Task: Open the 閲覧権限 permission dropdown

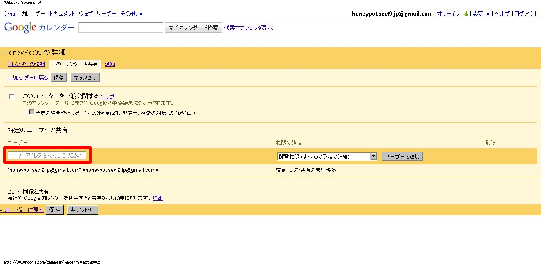Action: 327,156
